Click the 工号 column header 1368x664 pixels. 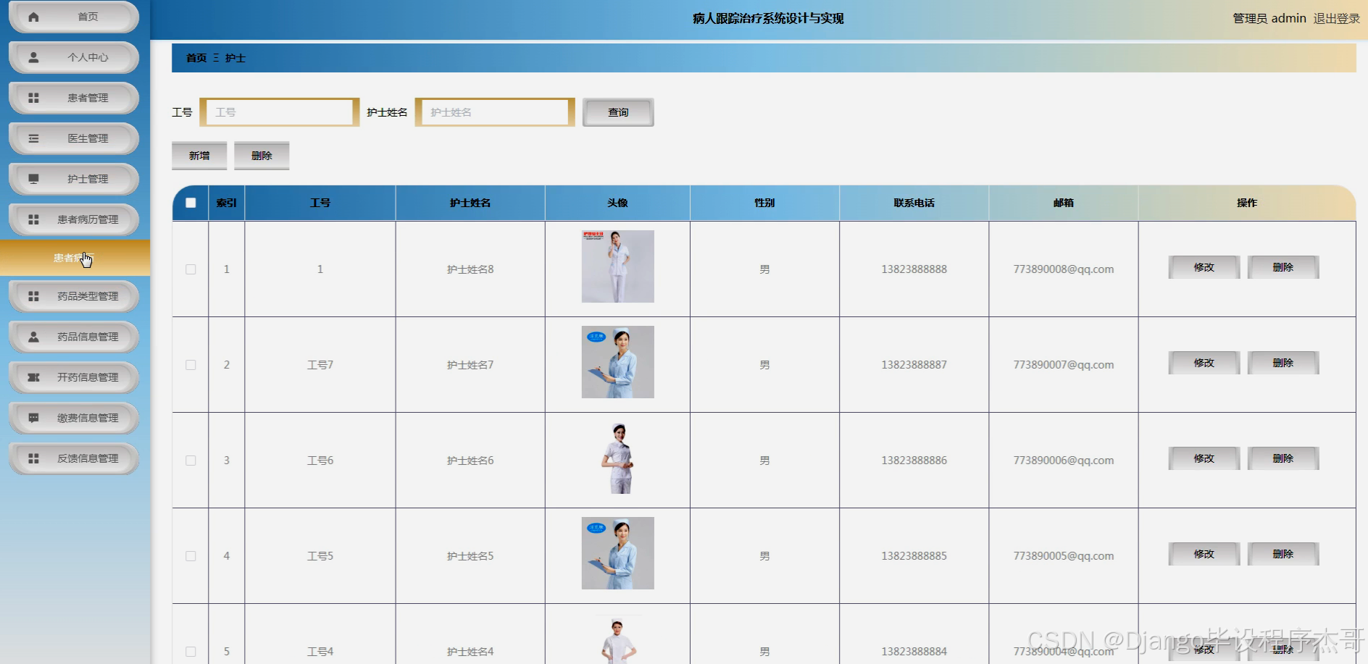pyautogui.click(x=320, y=203)
